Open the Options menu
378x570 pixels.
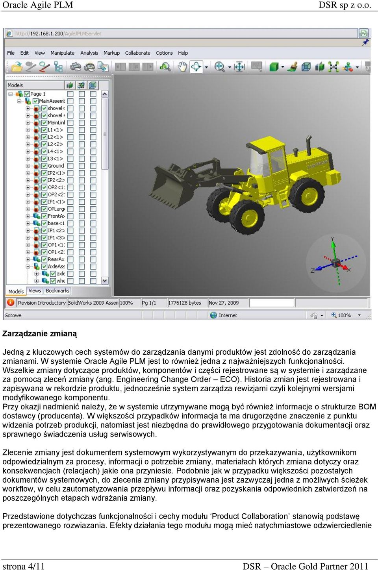click(164, 53)
